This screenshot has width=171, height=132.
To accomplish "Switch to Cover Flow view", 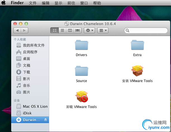I will [x=78, y=30].
